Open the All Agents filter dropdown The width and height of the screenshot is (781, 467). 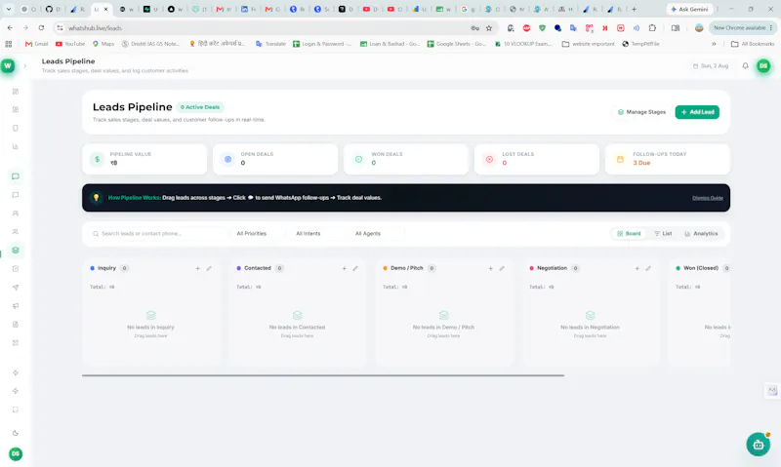[376, 233]
